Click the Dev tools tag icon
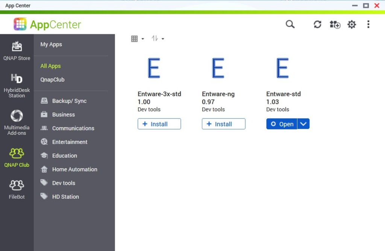The width and height of the screenshot is (385, 251). tap(44, 183)
